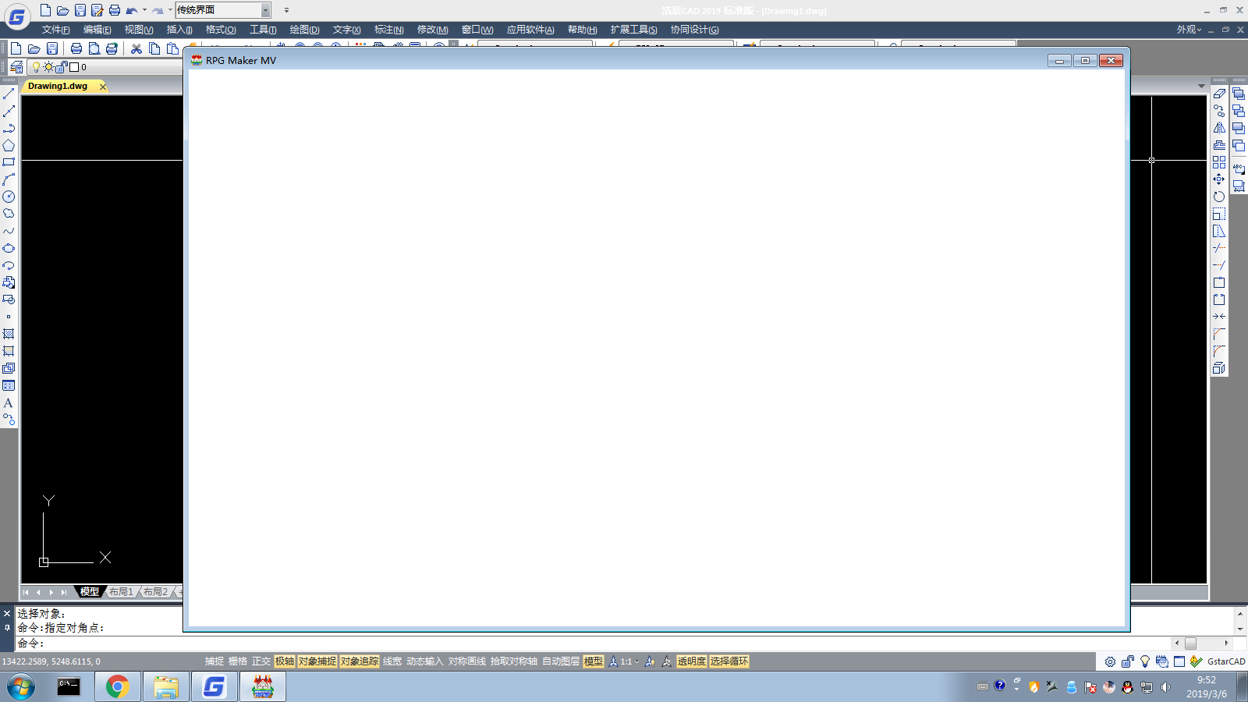Switch to the 布局1 layout tab

click(x=121, y=592)
